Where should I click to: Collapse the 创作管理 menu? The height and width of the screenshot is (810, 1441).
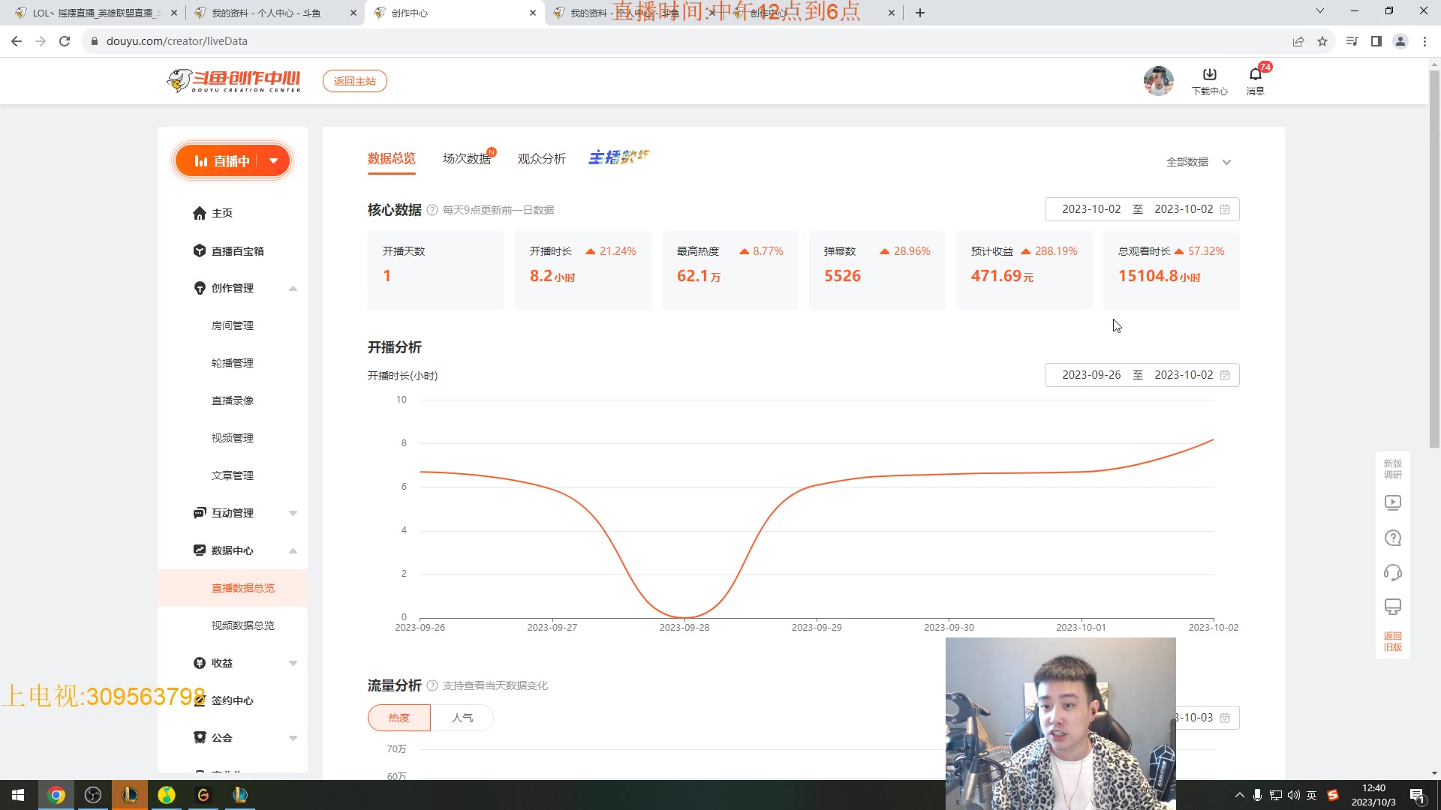coord(293,288)
